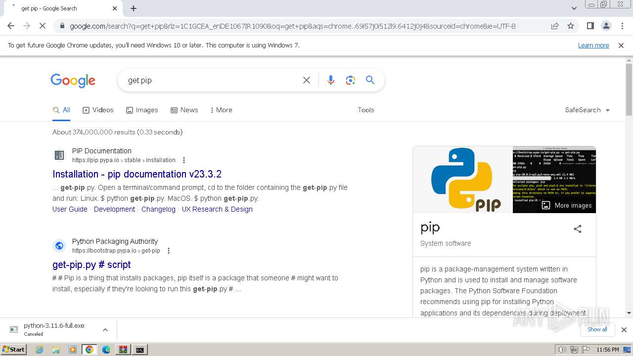Open 'get-pip.py # script' result
This screenshot has width=633, height=356.
coord(91,265)
